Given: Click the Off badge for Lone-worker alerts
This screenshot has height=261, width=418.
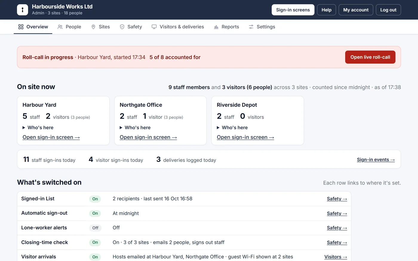Looking at the screenshot, I should click(95, 228).
